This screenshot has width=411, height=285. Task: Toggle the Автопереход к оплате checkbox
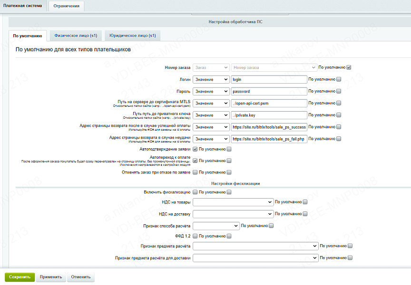point(195,161)
